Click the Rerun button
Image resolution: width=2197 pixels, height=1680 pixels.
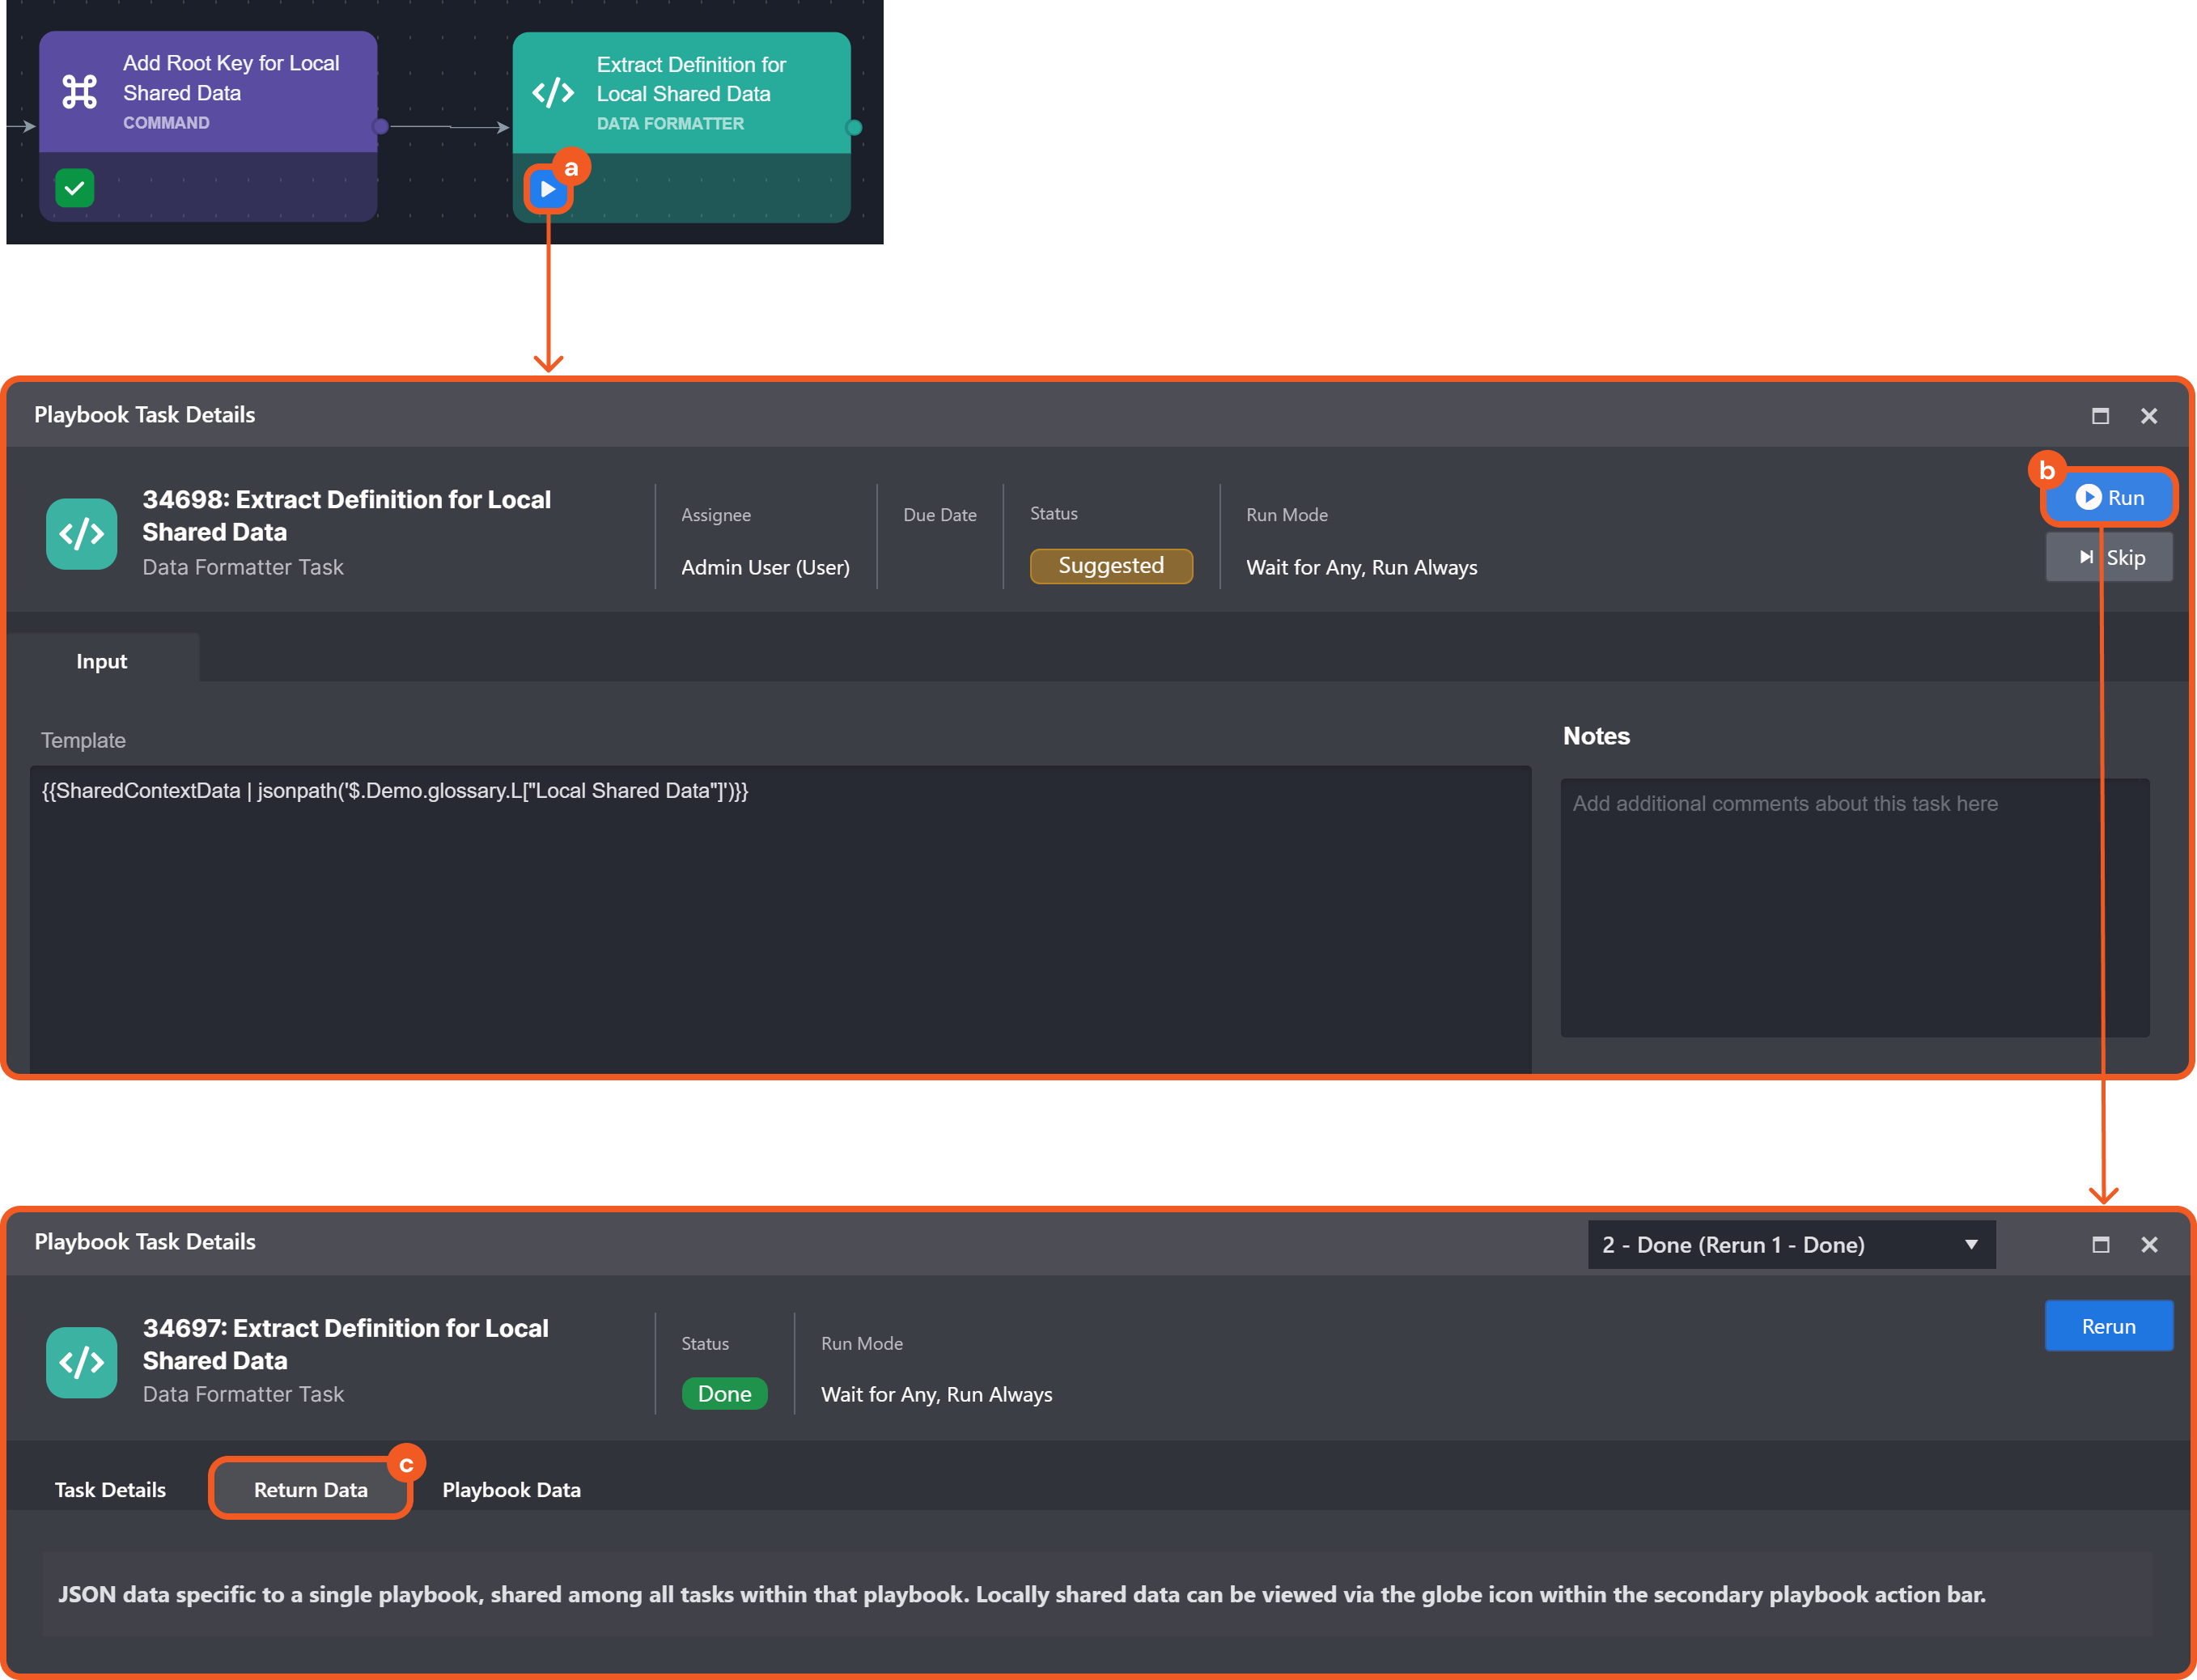coord(2108,1326)
